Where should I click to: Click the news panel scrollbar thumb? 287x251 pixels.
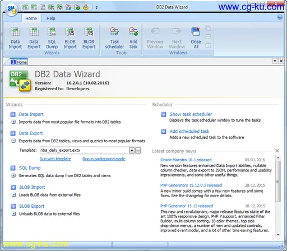[278, 182]
